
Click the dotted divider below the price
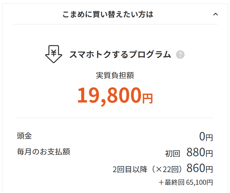pos(115,118)
